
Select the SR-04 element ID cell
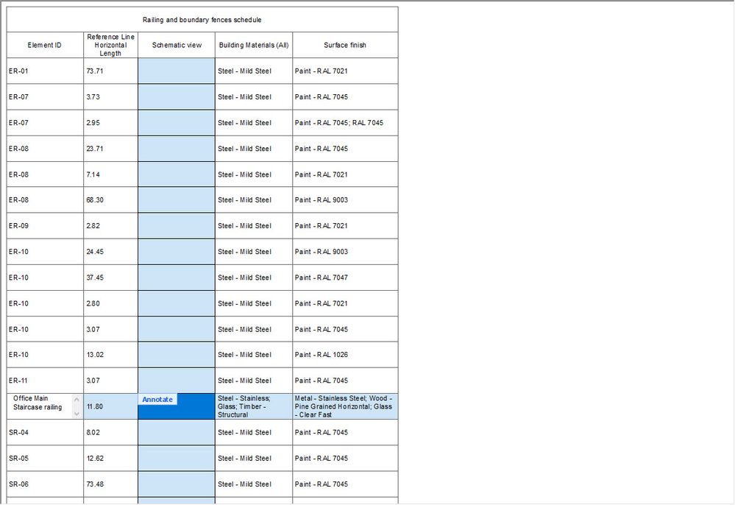click(45, 432)
